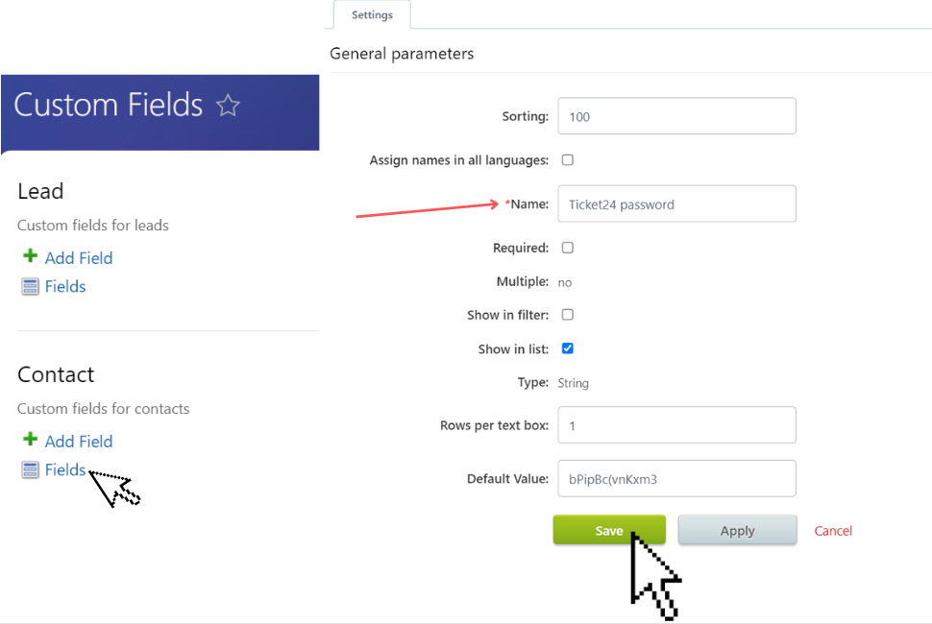Click the Default Value input field

tap(677, 478)
